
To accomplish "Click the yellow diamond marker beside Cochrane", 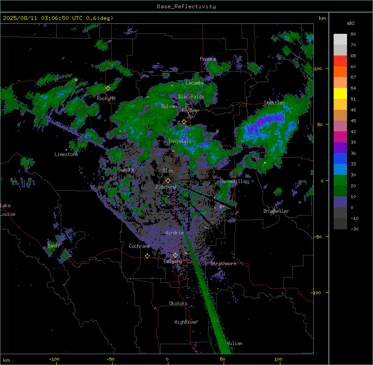I will pos(147,256).
